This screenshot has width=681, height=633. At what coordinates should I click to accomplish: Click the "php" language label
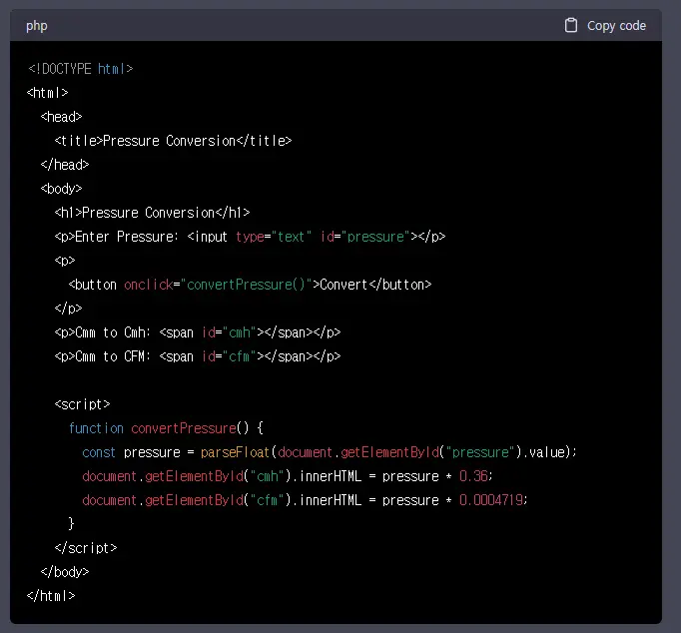pyautogui.click(x=37, y=26)
